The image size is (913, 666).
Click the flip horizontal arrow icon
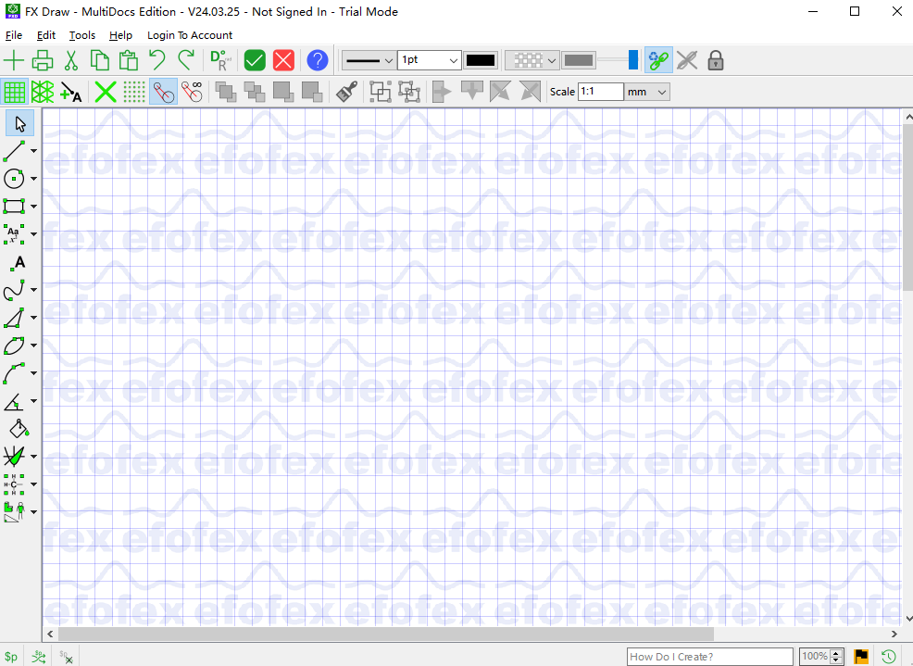(443, 92)
